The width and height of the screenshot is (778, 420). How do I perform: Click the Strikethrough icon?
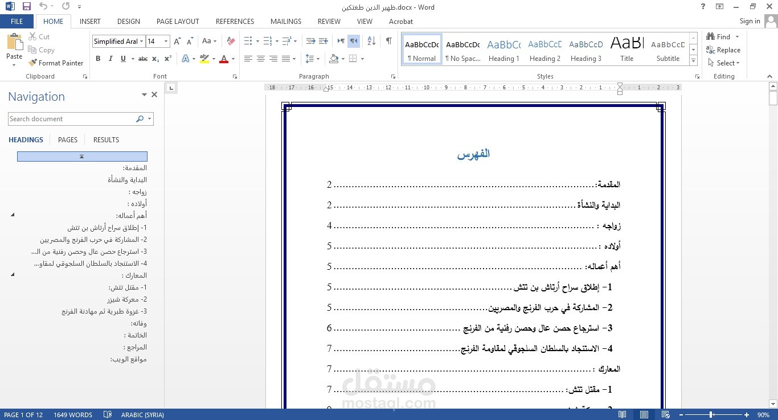tap(142, 59)
